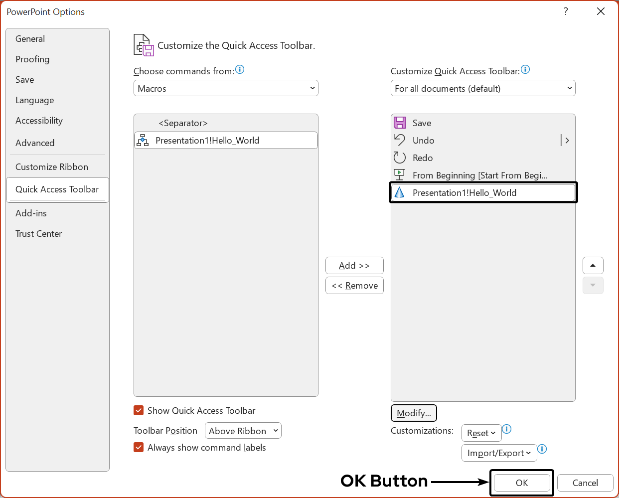The height and width of the screenshot is (498, 619).
Task: Select the <Separator> item in commands list
Action: pyautogui.click(x=183, y=123)
